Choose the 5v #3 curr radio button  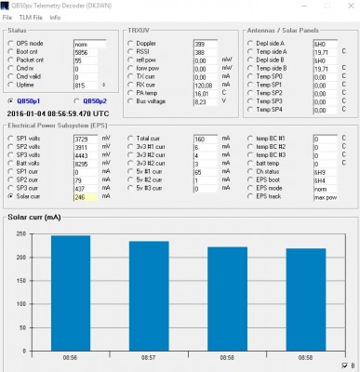(x=130, y=188)
